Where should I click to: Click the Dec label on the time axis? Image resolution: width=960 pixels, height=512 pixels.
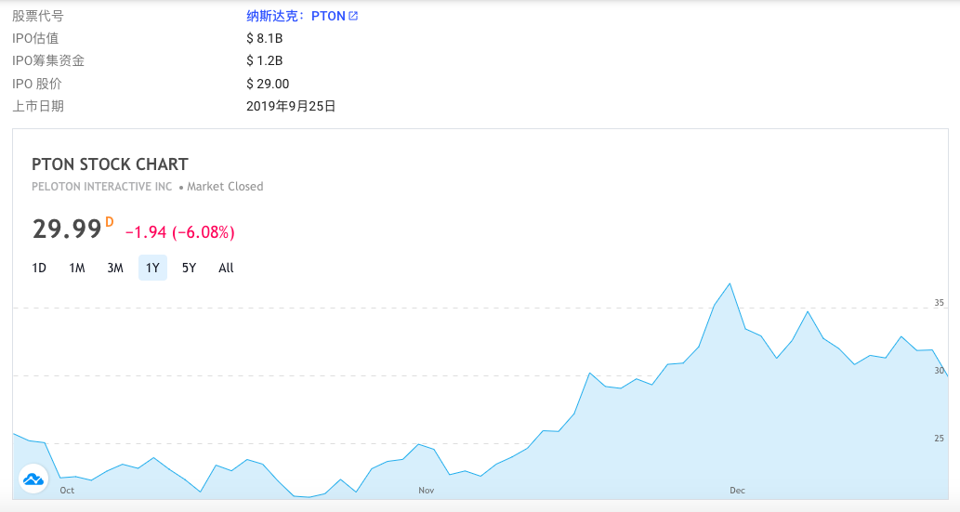tap(737, 490)
